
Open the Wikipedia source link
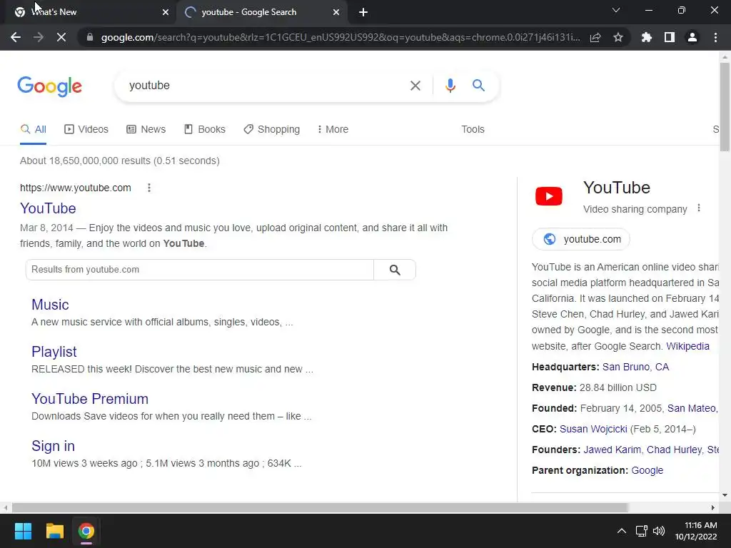click(x=687, y=346)
